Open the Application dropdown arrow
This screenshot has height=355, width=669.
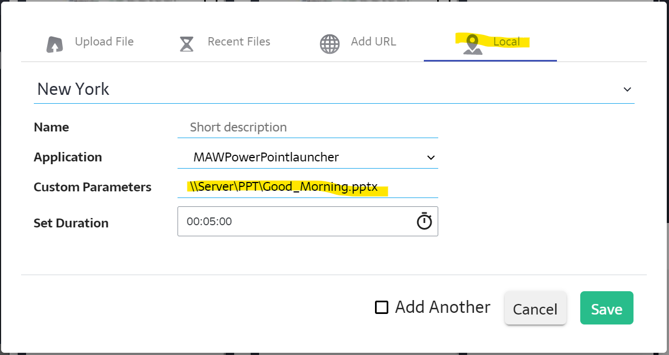coord(430,158)
